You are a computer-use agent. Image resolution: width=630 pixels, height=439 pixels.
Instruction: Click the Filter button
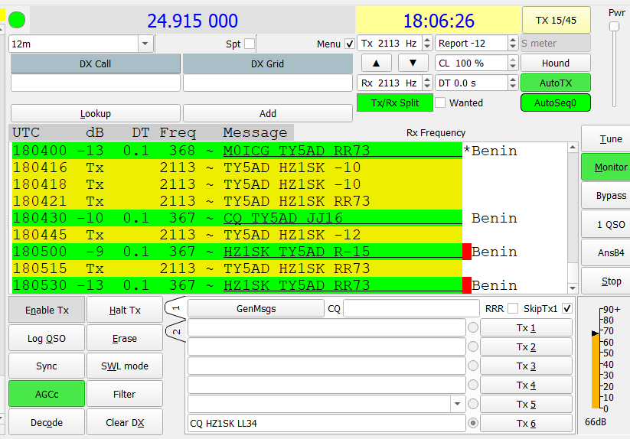click(125, 394)
